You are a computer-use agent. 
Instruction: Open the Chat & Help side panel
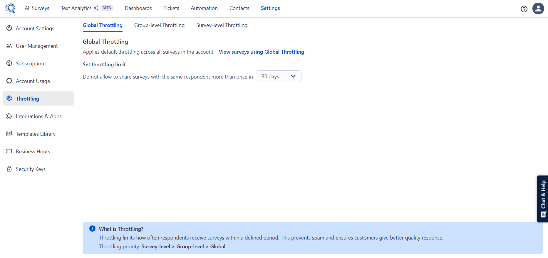(543, 199)
